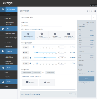Open Uso under Costes

[9, 86]
